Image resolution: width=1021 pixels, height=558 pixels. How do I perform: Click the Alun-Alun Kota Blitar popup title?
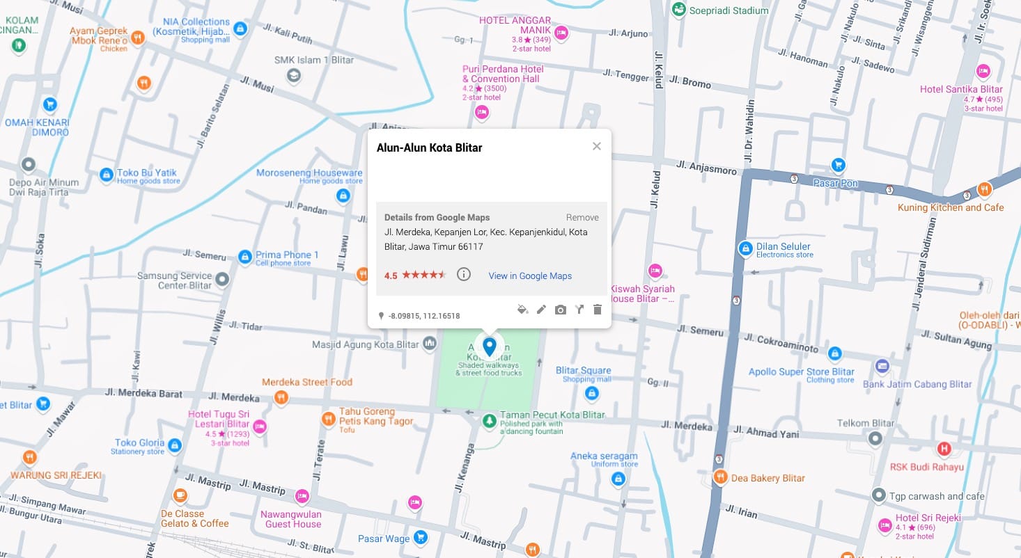(x=429, y=148)
